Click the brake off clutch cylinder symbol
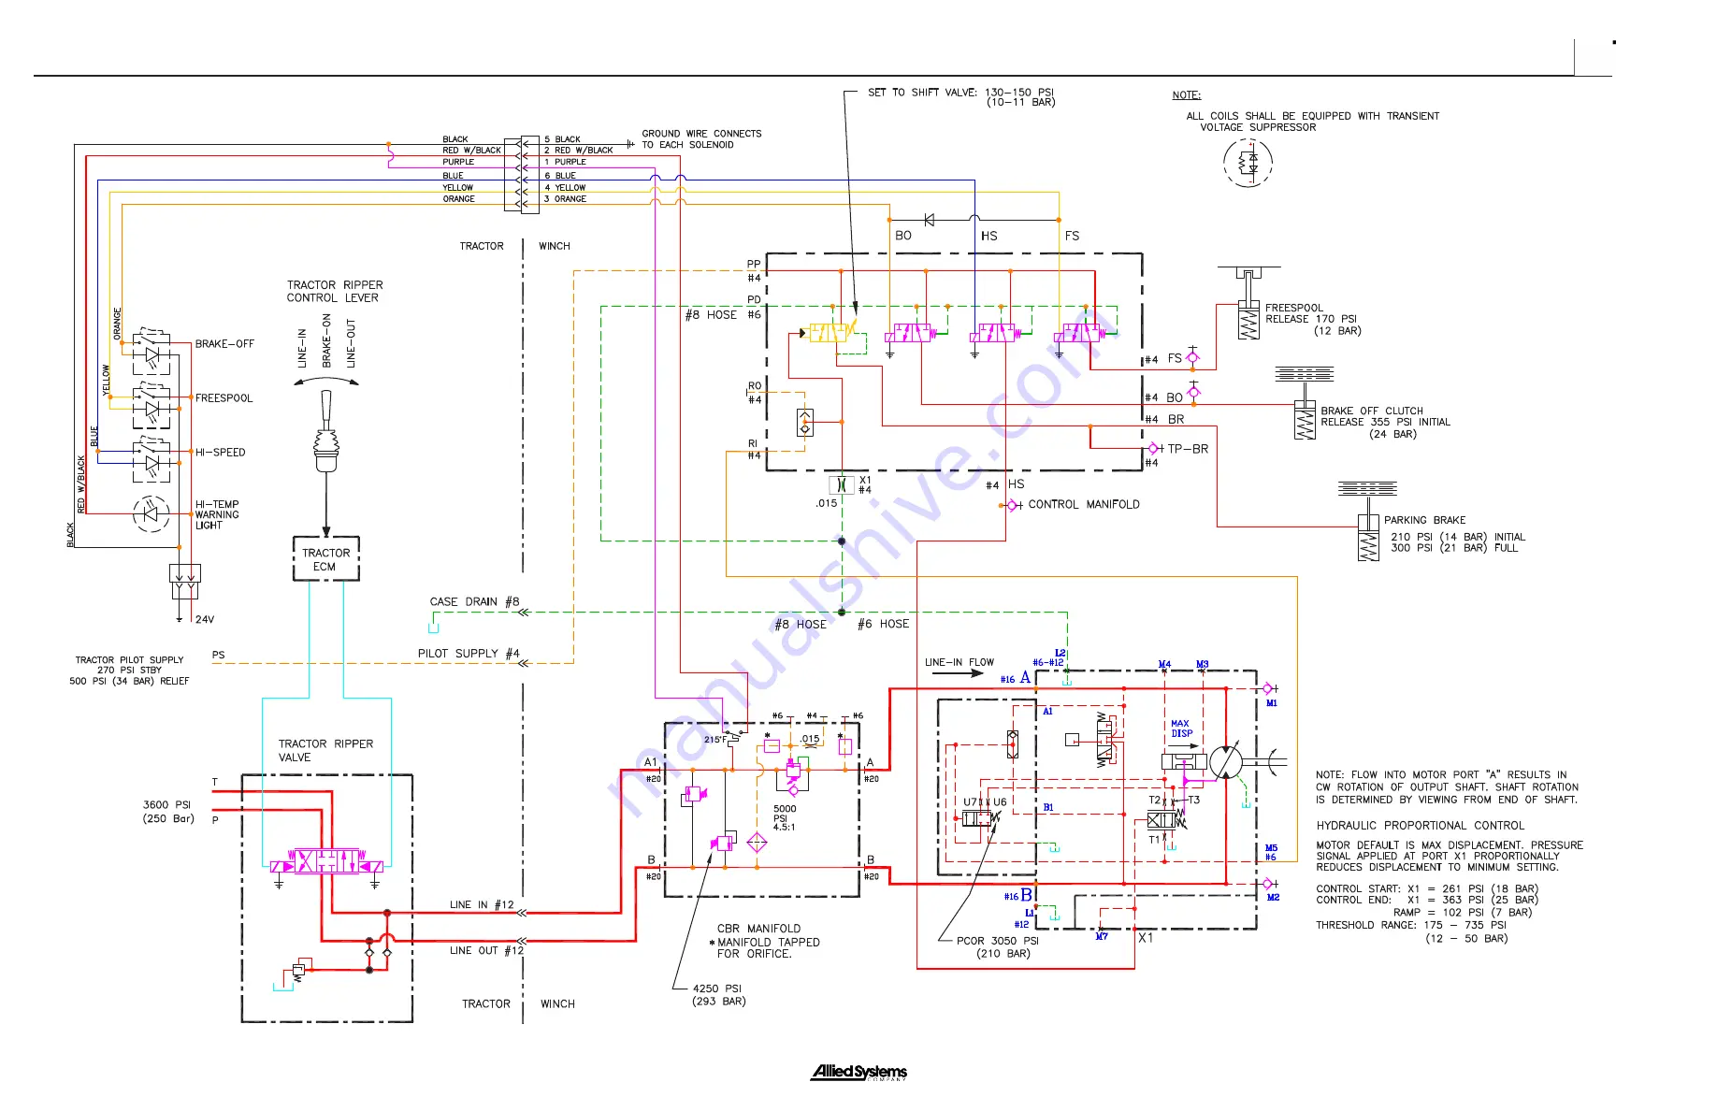Screen dimensions: 1717x1111 [1305, 403]
